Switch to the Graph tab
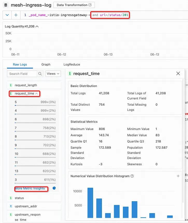 tap(46, 64)
